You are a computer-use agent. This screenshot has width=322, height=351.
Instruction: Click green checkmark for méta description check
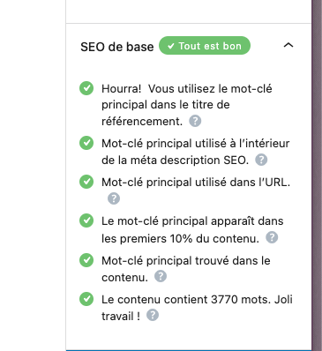coord(86,143)
